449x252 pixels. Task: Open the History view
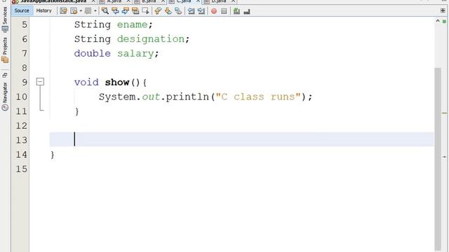point(43,11)
